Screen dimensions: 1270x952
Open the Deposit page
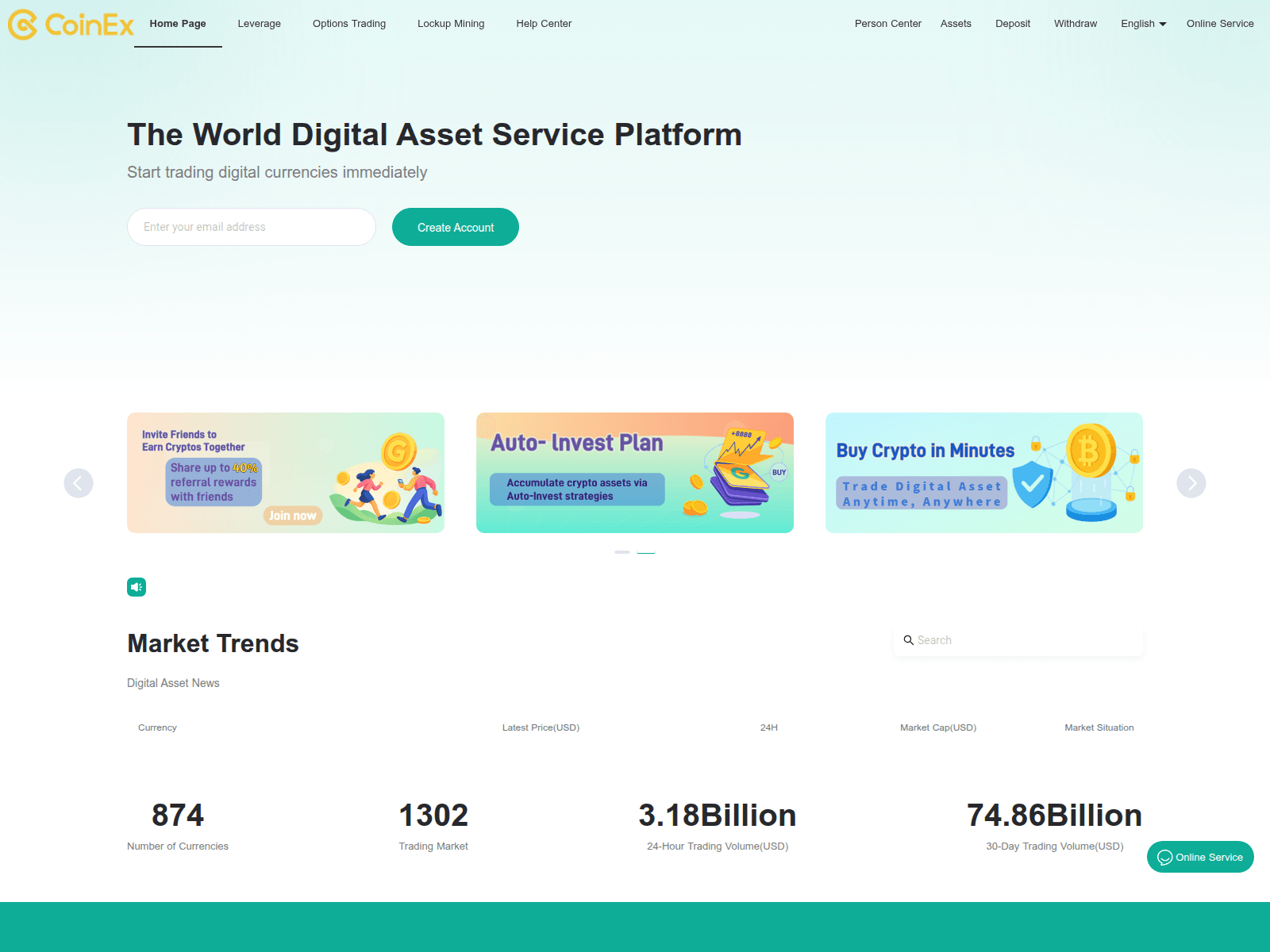click(x=1013, y=24)
